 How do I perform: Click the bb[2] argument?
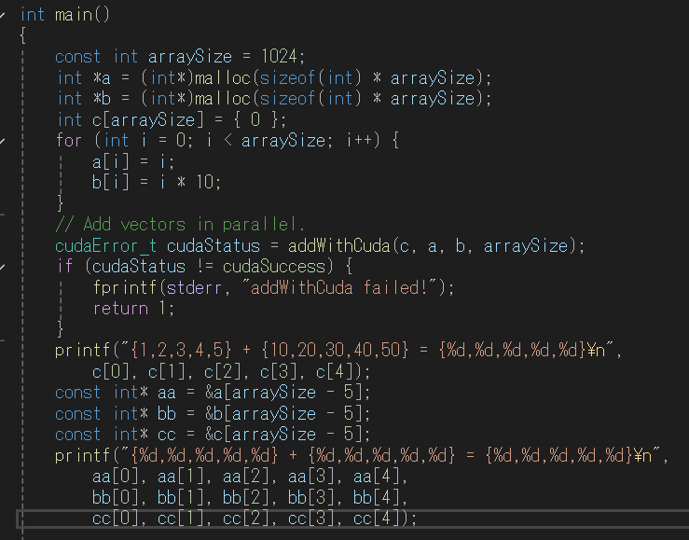[x=246, y=498]
